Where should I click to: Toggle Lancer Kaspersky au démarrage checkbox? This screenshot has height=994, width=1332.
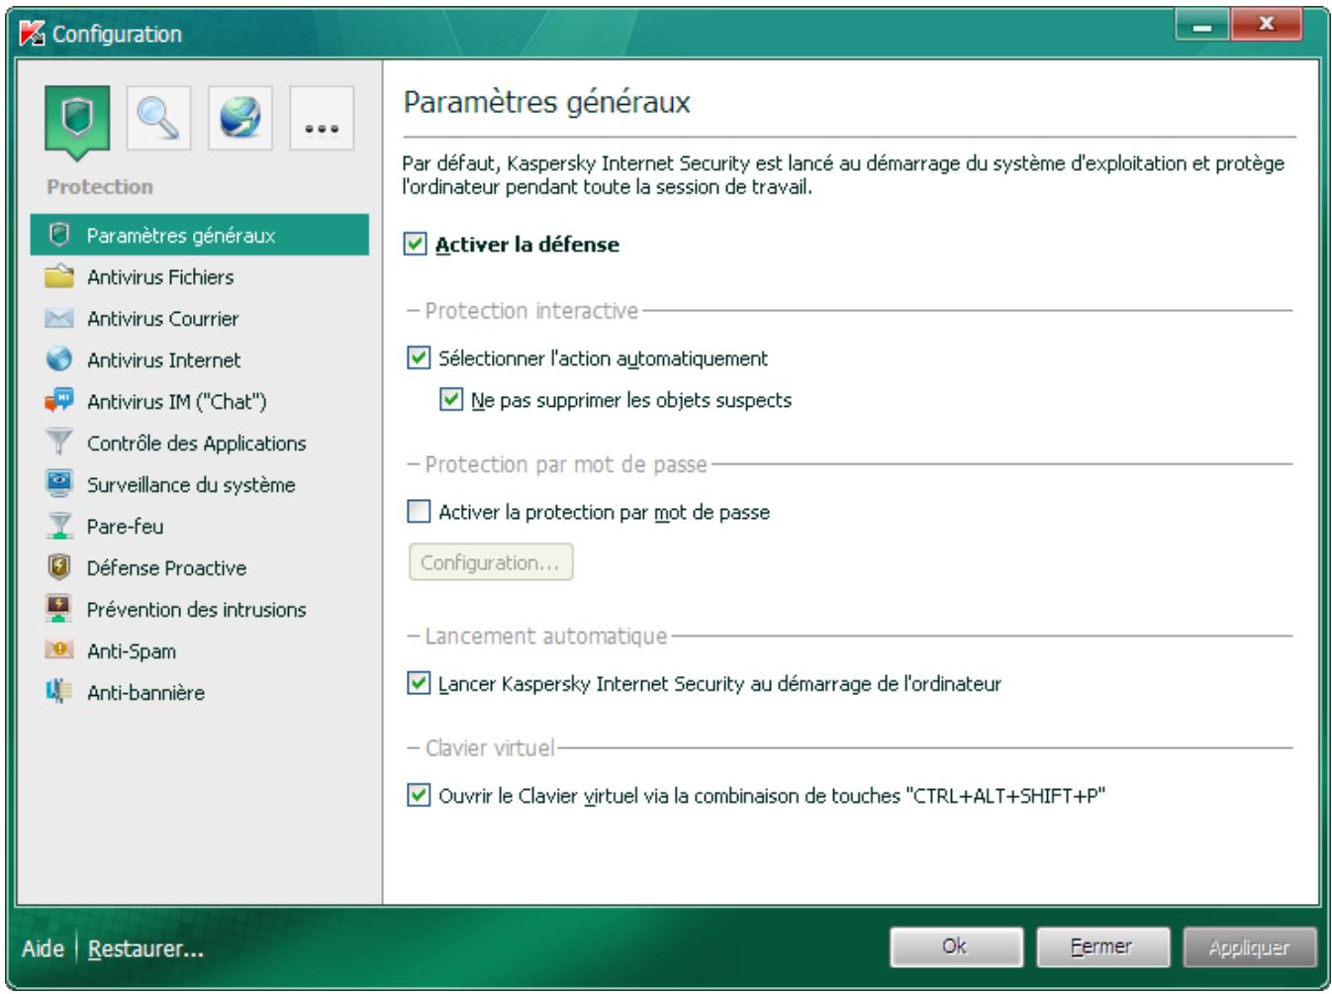coord(420,683)
